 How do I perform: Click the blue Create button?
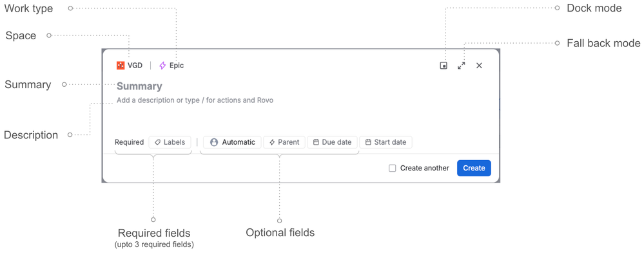pyautogui.click(x=474, y=168)
